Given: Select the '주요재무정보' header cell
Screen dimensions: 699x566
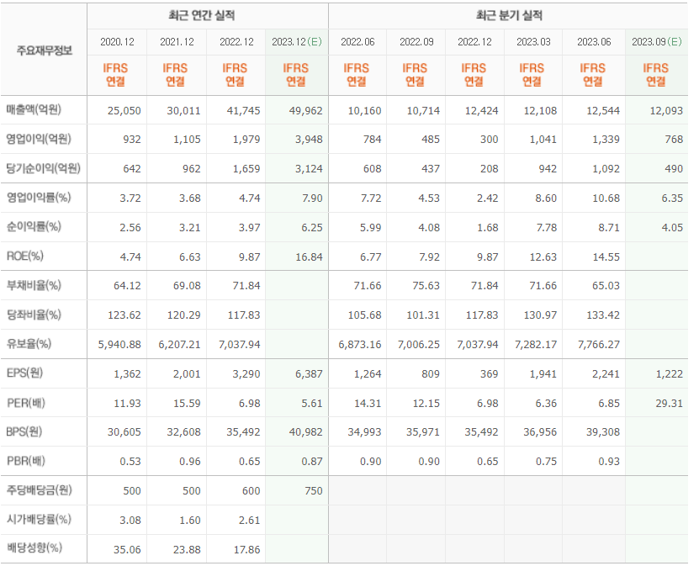Looking at the screenshot, I should [44, 50].
